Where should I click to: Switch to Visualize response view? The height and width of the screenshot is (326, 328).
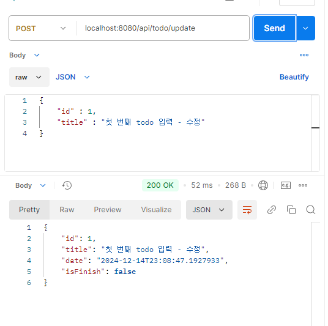[156, 210]
